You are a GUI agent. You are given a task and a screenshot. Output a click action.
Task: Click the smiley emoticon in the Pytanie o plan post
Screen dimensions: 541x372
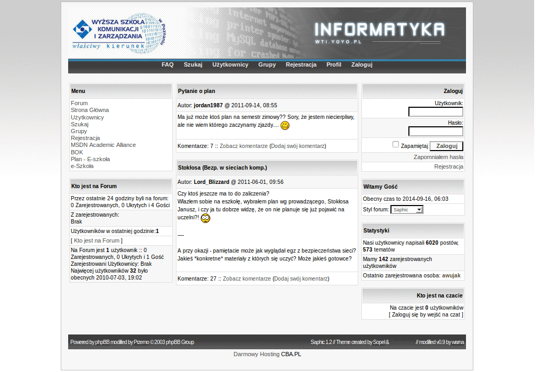pyautogui.click(x=285, y=126)
